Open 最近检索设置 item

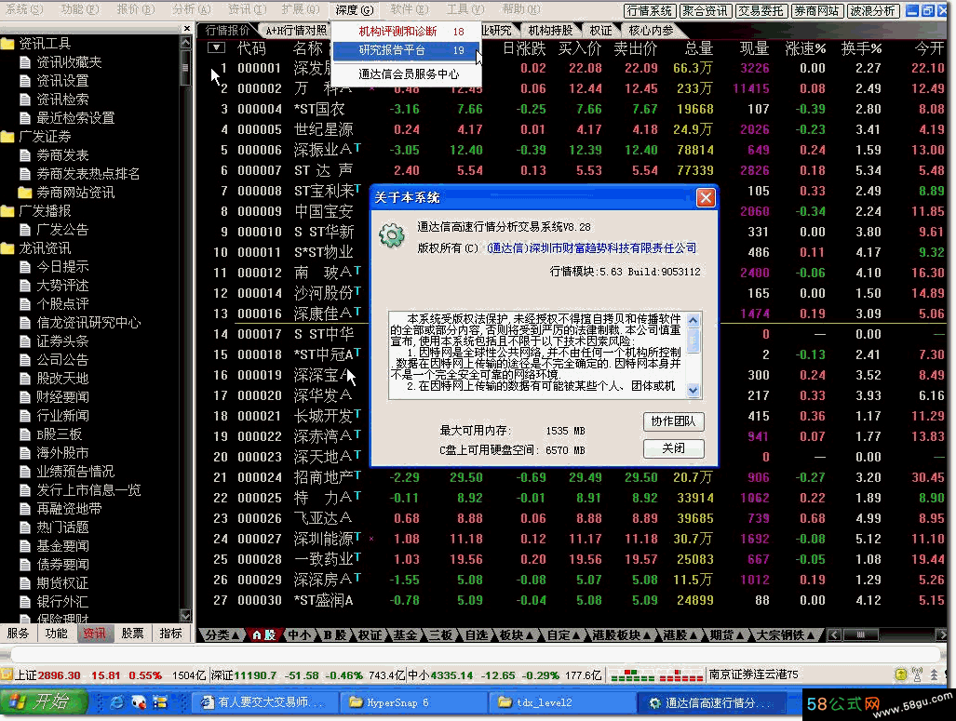click(68, 117)
